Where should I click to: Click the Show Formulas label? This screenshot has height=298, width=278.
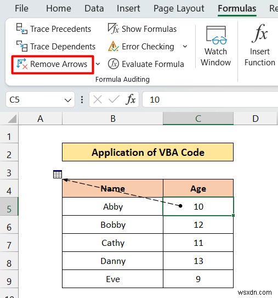pos(149,29)
